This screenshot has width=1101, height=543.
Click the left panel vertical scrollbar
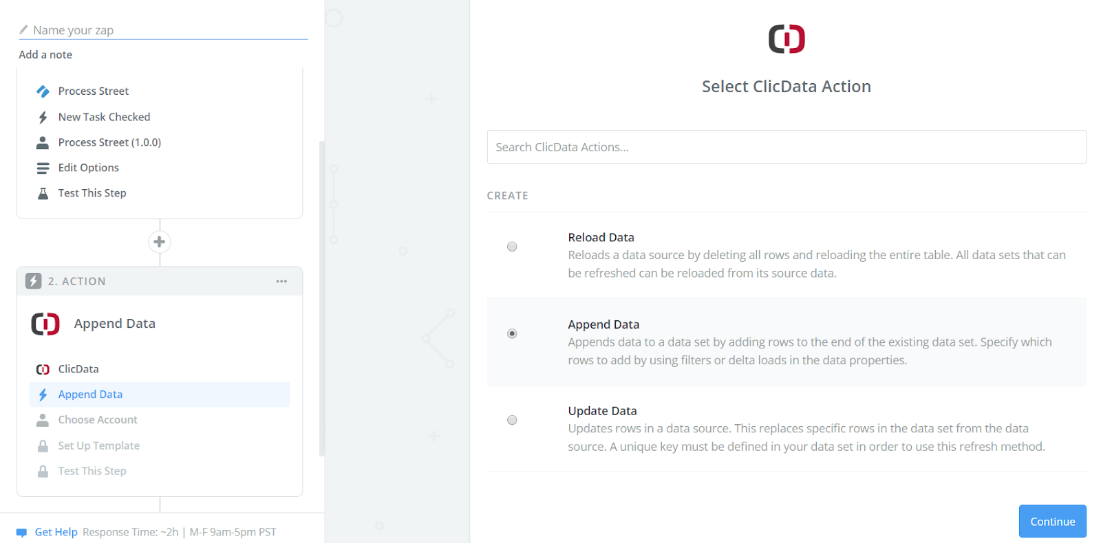(321, 298)
